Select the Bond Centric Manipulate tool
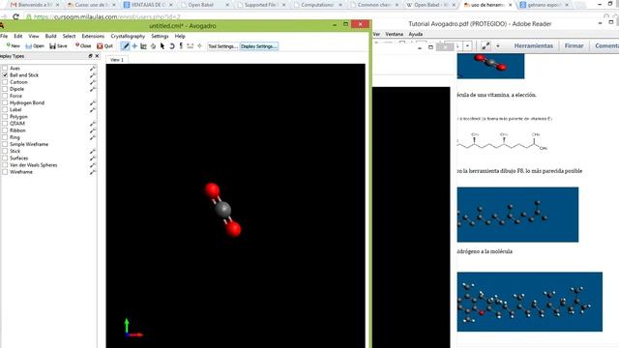Screen dimensions: 619x348 coord(144,46)
